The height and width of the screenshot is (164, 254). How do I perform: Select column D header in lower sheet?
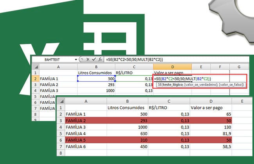pos(211,101)
